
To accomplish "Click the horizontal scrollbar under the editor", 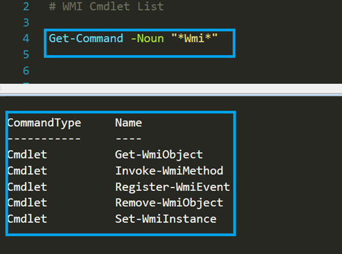I will (171, 89).
